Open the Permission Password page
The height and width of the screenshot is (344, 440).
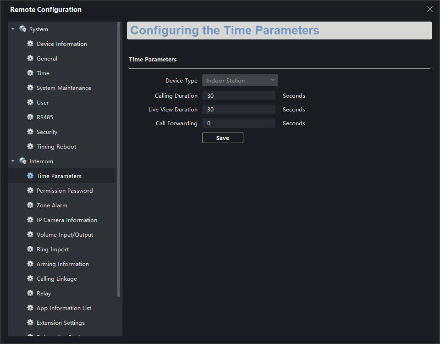coord(65,191)
